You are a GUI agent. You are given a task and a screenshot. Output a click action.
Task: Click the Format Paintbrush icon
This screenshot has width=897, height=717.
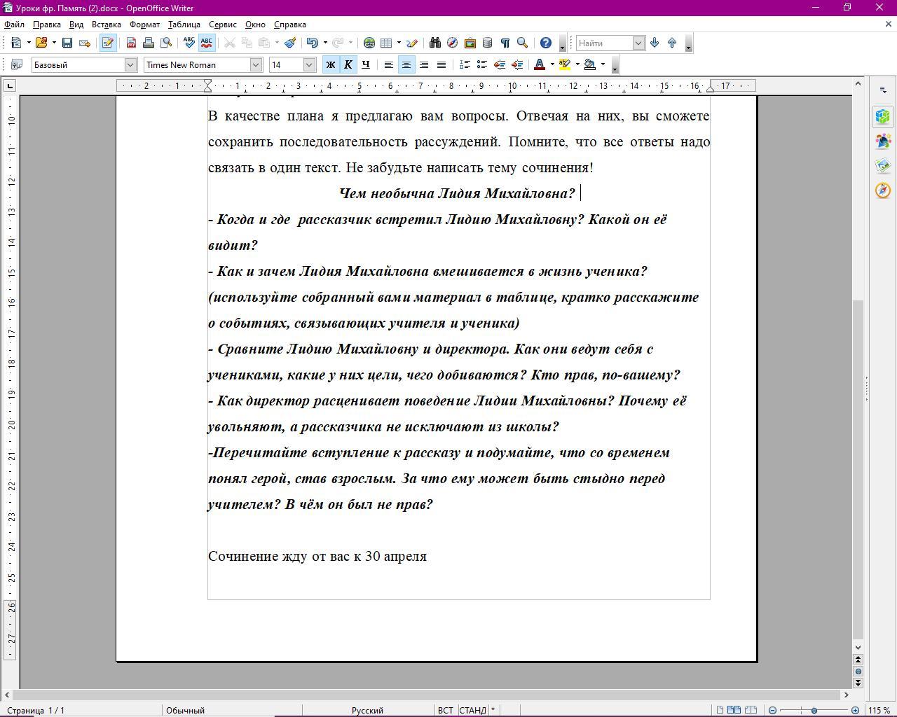pos(290,43)
